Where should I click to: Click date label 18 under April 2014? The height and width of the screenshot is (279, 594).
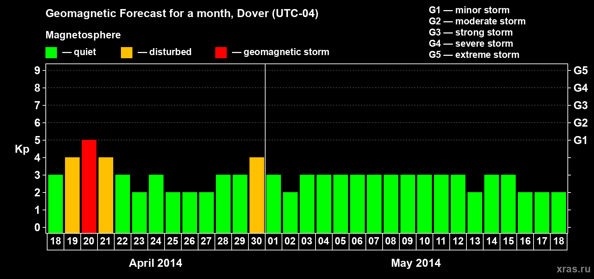pyautogui.click(x=56, y=241)
